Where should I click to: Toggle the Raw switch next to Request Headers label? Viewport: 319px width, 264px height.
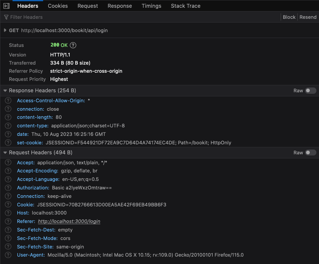[x=311, y=152]
